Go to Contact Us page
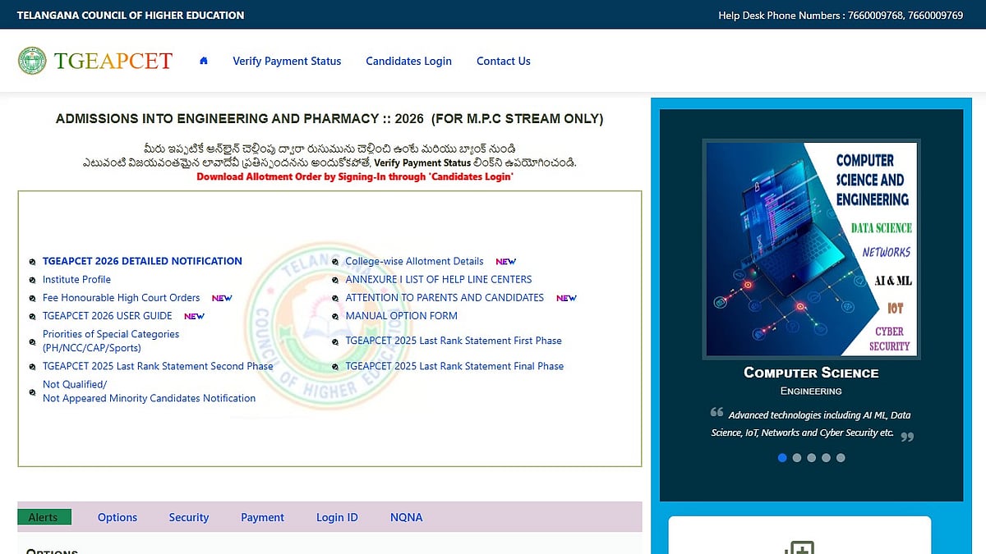This screenshot has width=986, height=554. point(504,61)
